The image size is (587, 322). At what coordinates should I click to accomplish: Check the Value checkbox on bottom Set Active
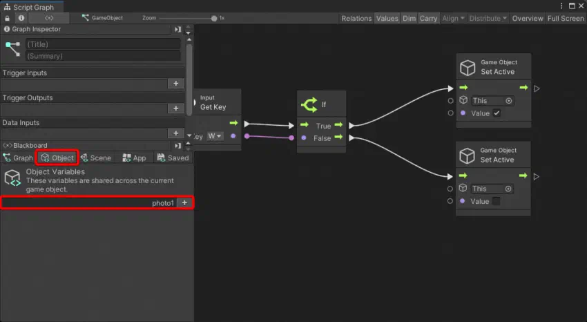(x=496, y=202)
